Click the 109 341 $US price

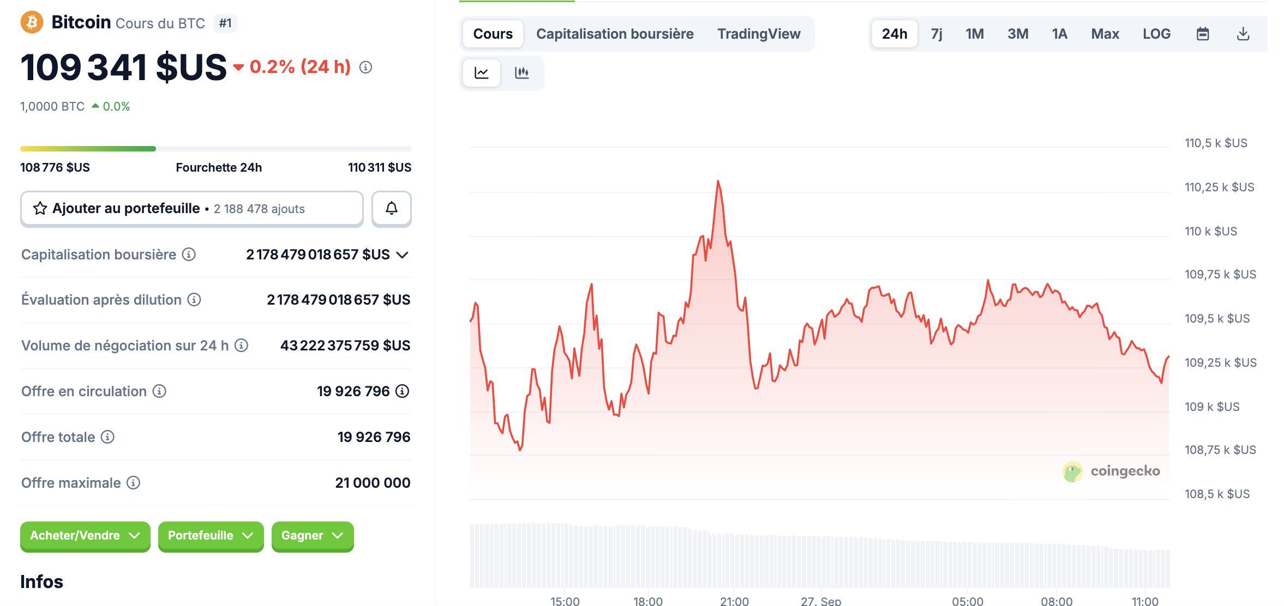coord(123,68)
